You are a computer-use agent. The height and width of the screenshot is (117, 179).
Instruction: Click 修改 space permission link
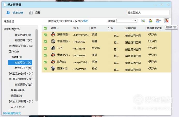click(85, 21)
